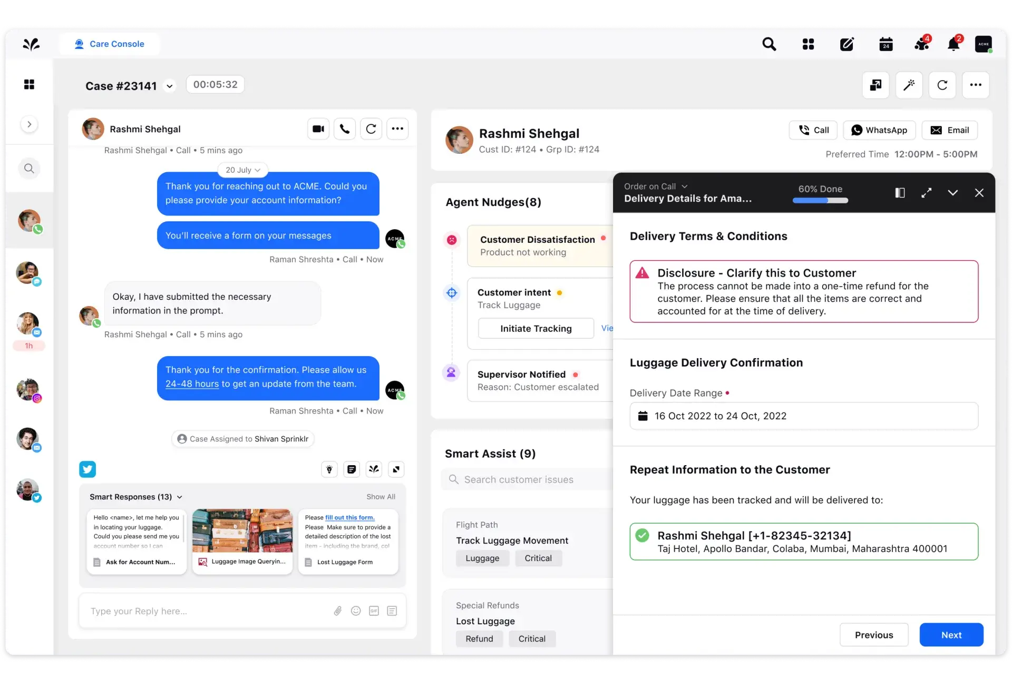Click the attachment paperclip in the reply box

[x=338, y=611]
